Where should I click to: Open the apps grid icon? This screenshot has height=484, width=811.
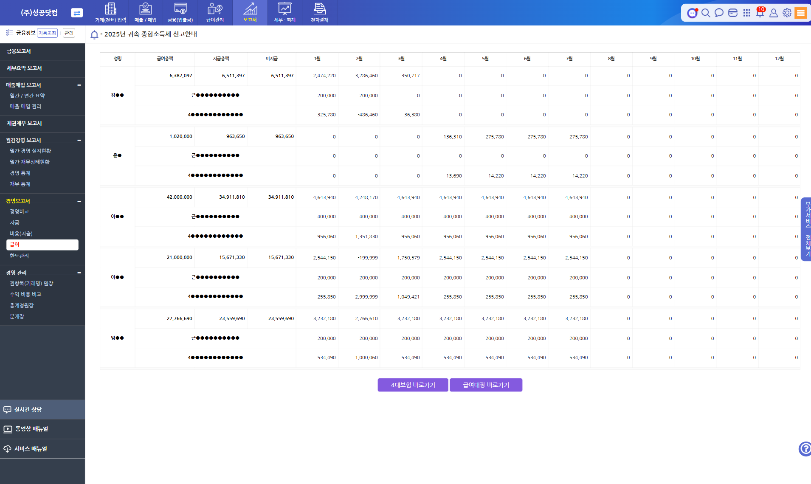(x=747, y=13)
